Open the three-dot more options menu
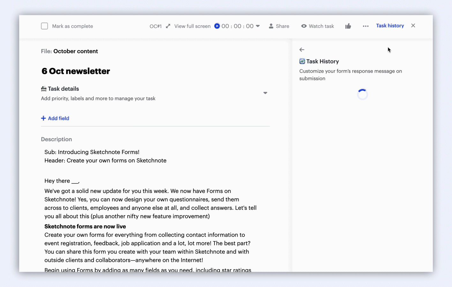The image size is (452, 287). (366, 26)
